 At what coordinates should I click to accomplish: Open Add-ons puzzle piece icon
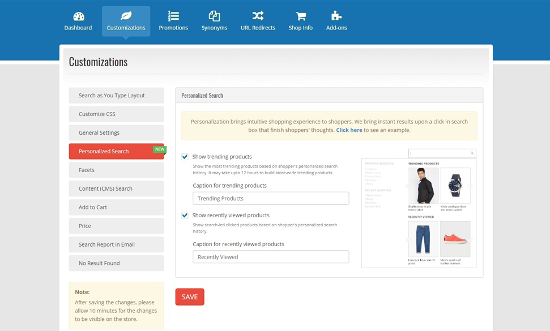click(x=336, y=16)
